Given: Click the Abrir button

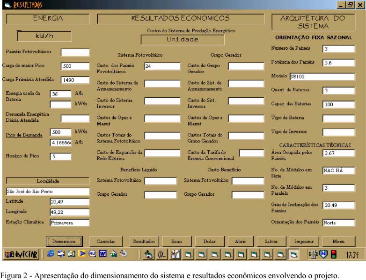Looking at the screenshot, I should coord(240,242).
